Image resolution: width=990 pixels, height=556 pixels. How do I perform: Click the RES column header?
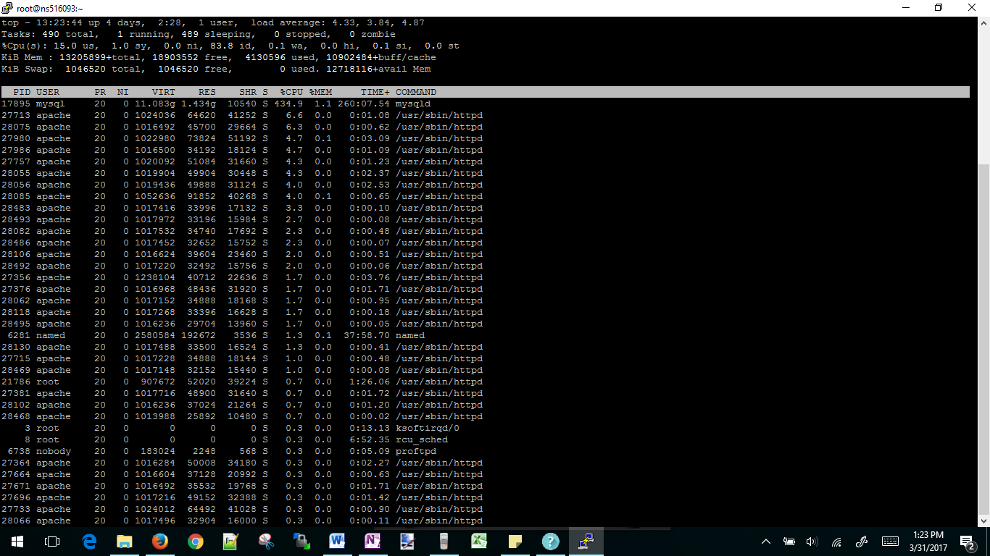click(207, 92)
